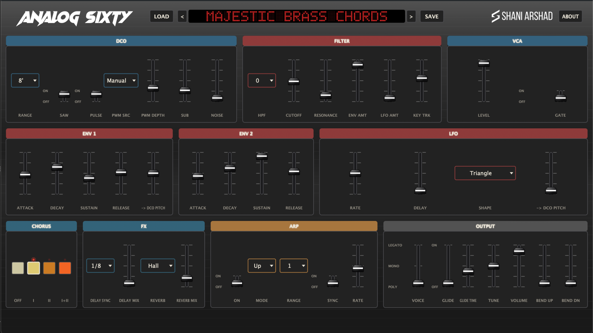
Task: Go to next preset with right arrow
Action: pyautogui.click(x=411, y=17)
